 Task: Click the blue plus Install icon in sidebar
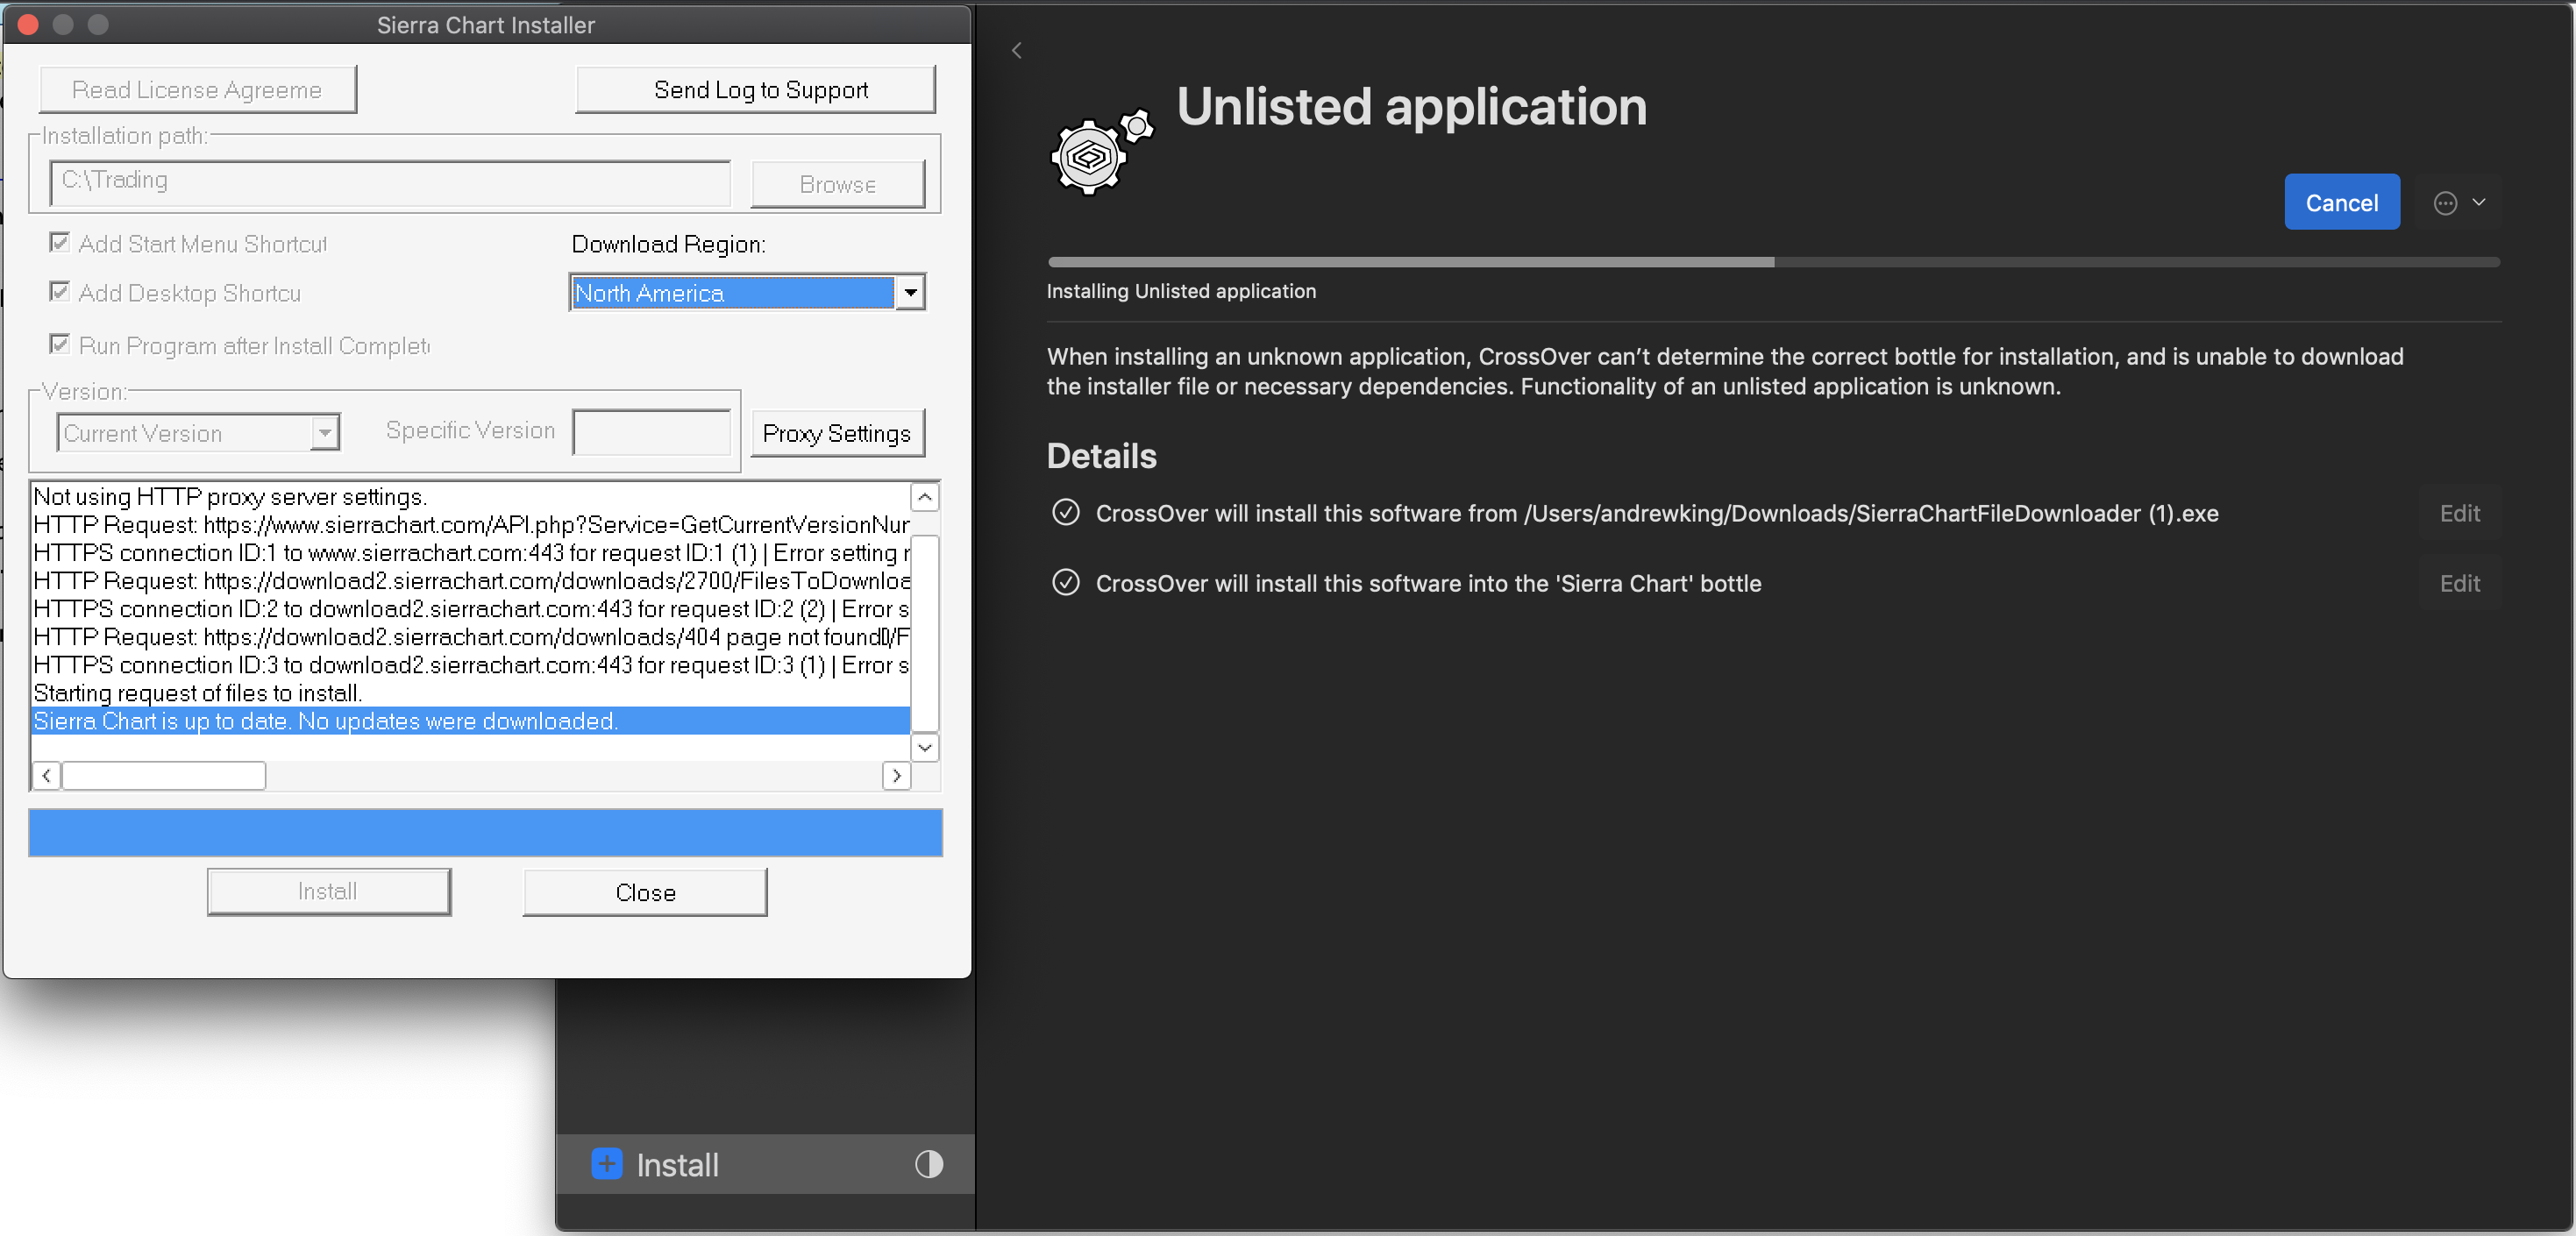[606, 1164]
